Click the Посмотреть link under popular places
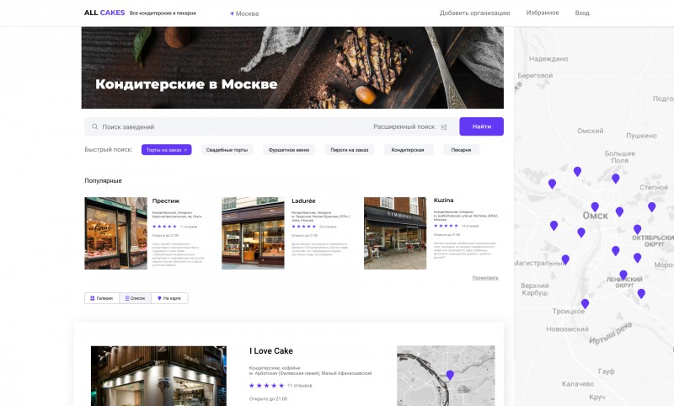The height and width of the screenshot is (406, 674). click(x=485, y=278)
